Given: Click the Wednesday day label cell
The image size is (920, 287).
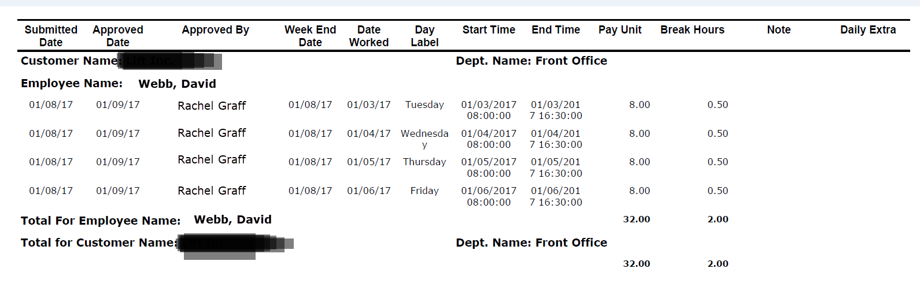Looking at the screenshot, I should tap(424, 139).
